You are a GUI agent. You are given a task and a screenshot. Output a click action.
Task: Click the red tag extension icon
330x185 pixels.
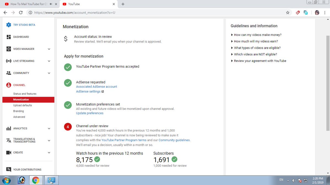(298, 13)
